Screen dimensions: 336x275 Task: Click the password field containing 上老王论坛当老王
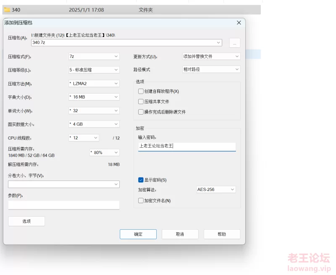(187, 147)
